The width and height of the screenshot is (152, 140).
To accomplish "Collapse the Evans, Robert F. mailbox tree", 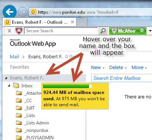I will pyautogui.click(x=6, y=78).
